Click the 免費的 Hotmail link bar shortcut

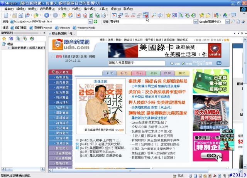(x=41, y=28)
